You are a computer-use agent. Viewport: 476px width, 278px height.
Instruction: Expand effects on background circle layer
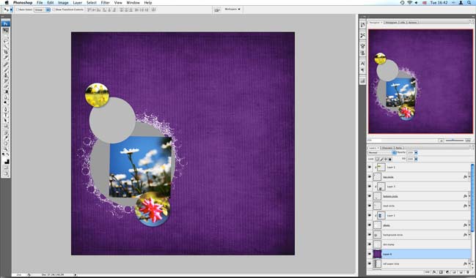(469, 235)
